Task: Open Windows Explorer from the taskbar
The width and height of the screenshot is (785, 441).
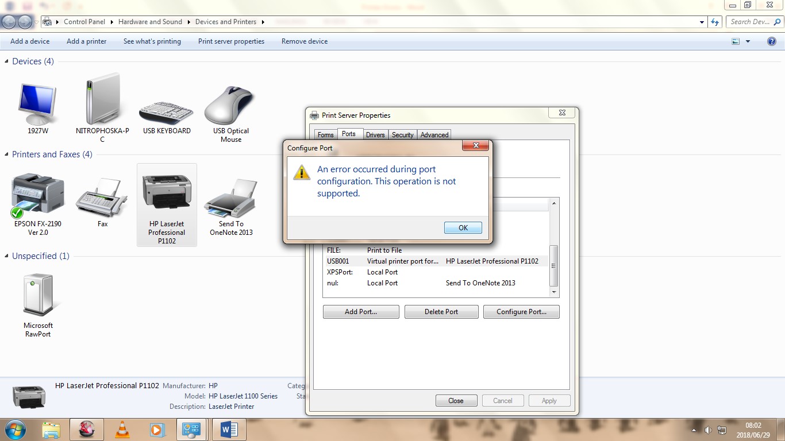Action: (51, 430)
